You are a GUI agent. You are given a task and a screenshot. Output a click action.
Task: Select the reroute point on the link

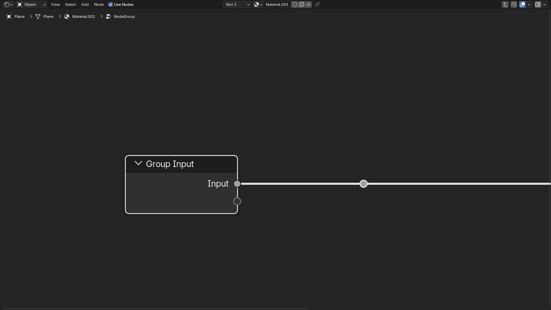point(363,184)
